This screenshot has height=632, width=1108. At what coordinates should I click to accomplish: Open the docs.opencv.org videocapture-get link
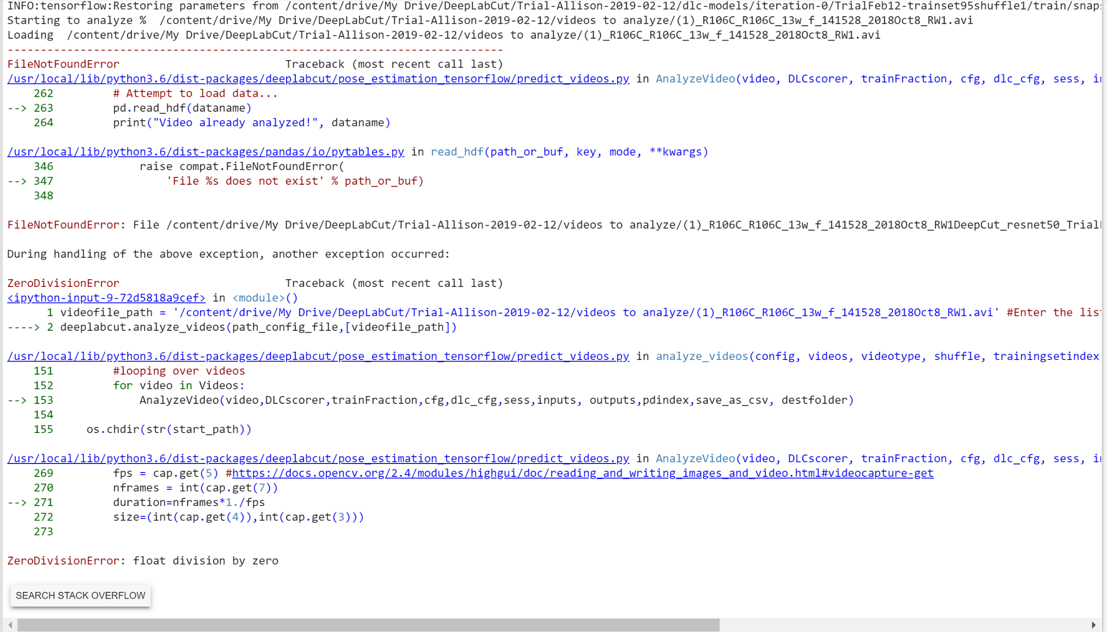tap(582, 473)
